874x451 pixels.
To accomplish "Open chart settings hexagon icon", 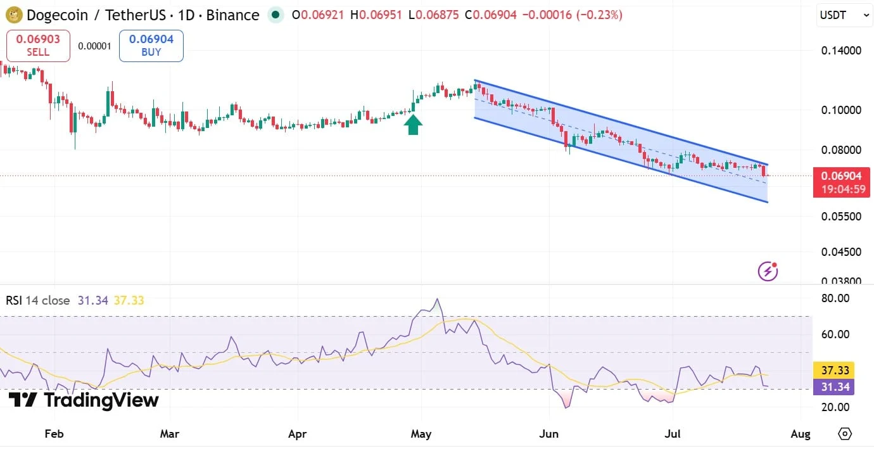I will pyautogui.click(x=844, y=434).
